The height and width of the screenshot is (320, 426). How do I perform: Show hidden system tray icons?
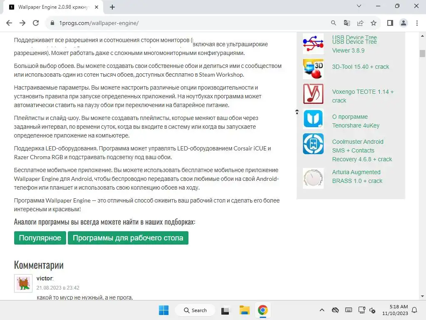click(x=322, y=310)
